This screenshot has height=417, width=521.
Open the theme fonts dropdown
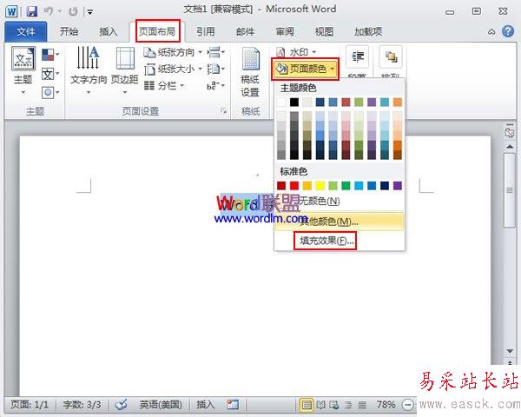tap(50, 74)
